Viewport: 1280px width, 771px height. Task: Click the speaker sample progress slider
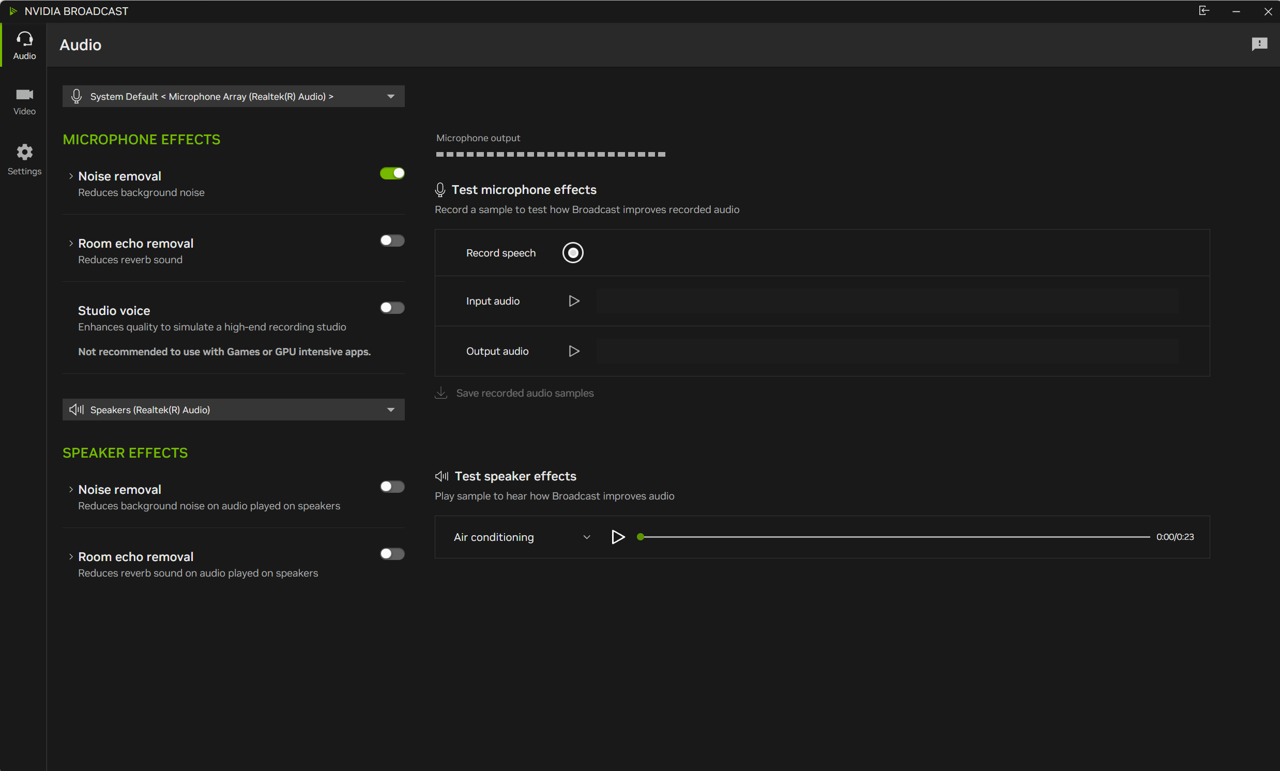(893, 537)
